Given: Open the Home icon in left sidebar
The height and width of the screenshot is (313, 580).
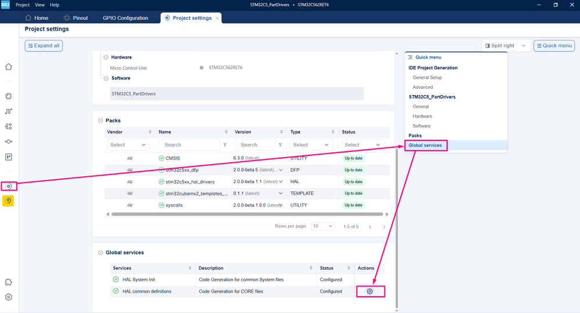Looking at the screenshot, I should pyautogui.click(x=9, y=67).
